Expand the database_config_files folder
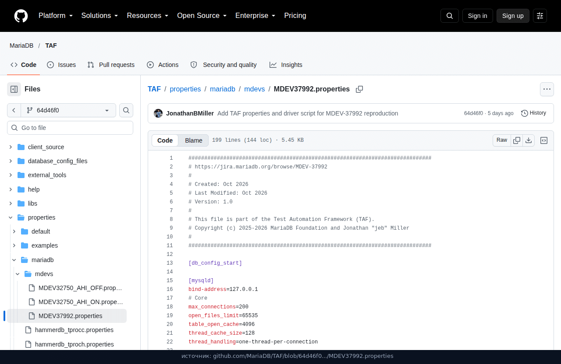 (11, 161)
